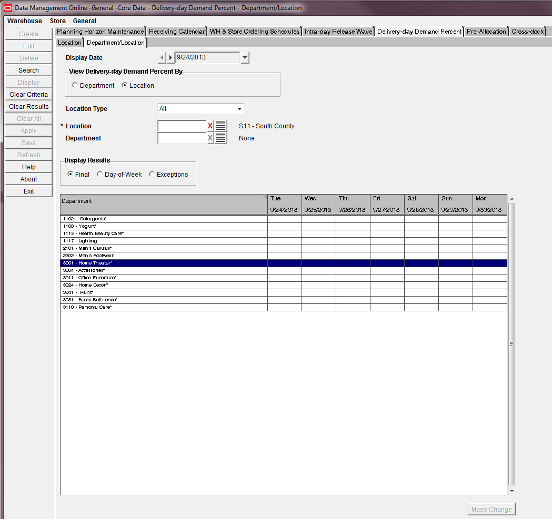The image size is (552, 519).
Task: Switch to Pre-Allocation tab
Action: [486, 32]
